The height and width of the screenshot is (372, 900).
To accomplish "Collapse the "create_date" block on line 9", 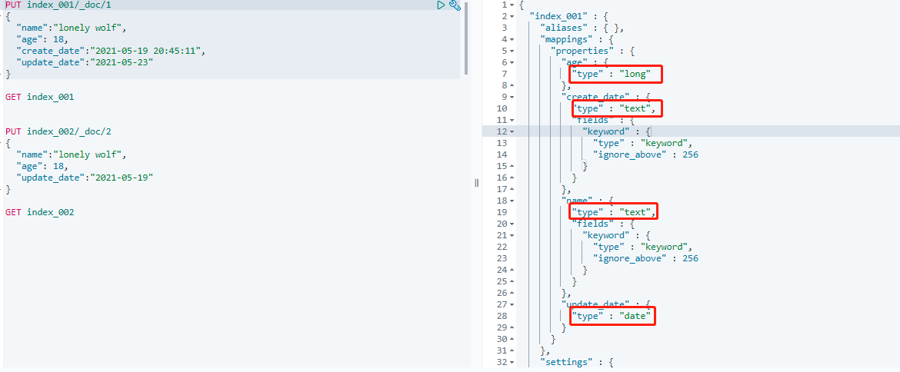I will pos(512,98).
